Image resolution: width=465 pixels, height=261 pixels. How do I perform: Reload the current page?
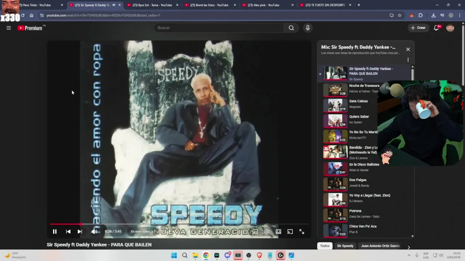23,15
